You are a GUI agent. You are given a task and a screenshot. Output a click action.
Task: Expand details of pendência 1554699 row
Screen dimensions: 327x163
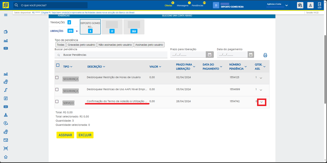tap(261, 90)
